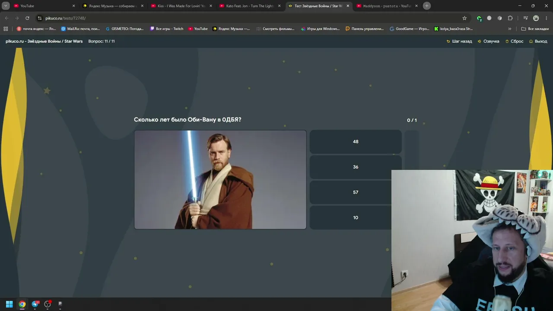
Task: Open the tab search dropdown arrow
Action: [6, 6]
